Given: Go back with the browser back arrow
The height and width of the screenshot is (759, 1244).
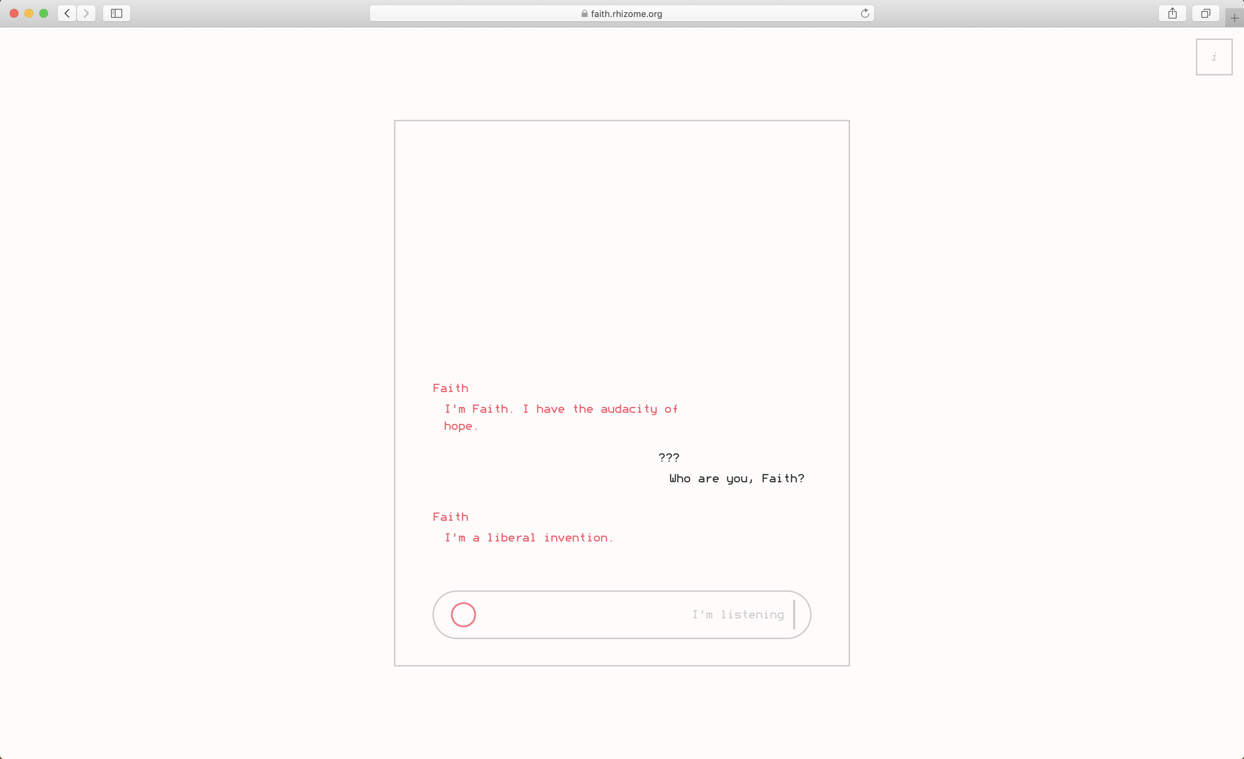Looking at the screenshot, I should (x=67, y=13).
